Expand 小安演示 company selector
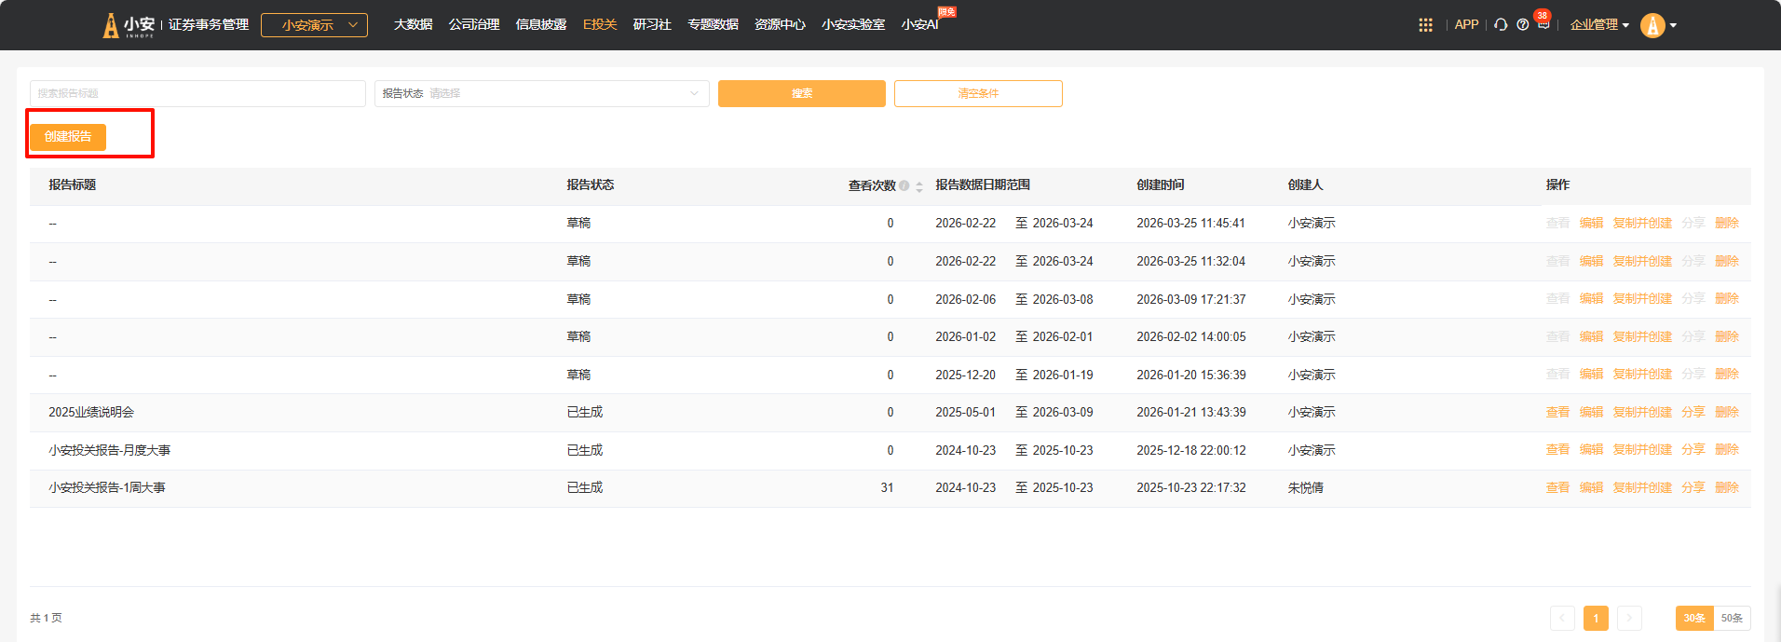This screenshot has height=642, width=1781. pyautogui.click(x=314, y=25)
